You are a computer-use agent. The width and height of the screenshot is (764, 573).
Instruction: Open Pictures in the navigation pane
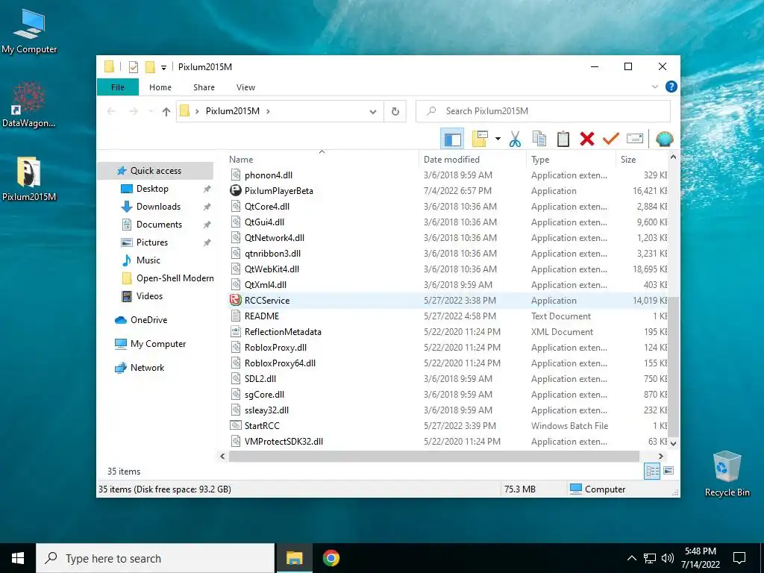[151, 242]
